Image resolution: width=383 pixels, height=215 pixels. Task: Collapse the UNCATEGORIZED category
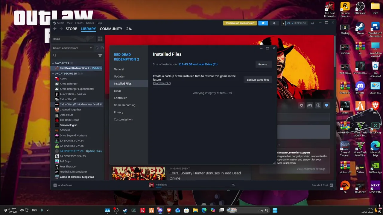pos(53,73)
